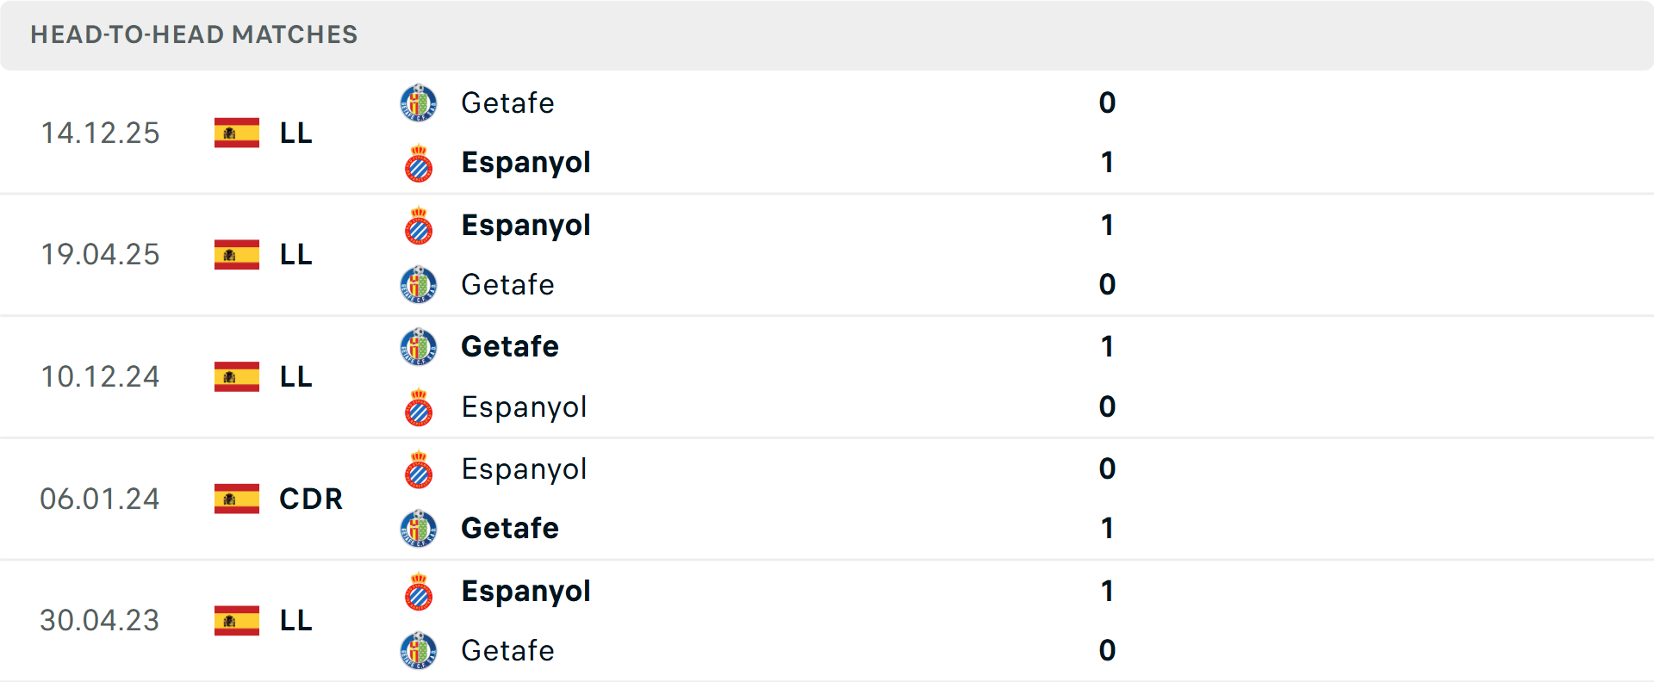Image resolution: width=1654 pixels, height=682 pixels.
Task: Click Spain flag in the CDR row
Action: click(237, 499)
